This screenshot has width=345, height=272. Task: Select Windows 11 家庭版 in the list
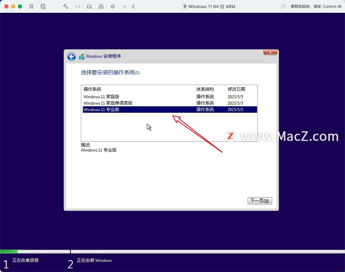tap(170, 97)
